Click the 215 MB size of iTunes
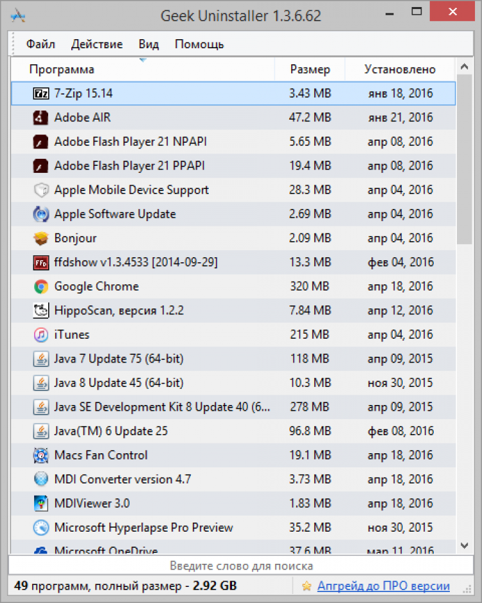This screenshot has height=603, width=482. pos(310,335)
